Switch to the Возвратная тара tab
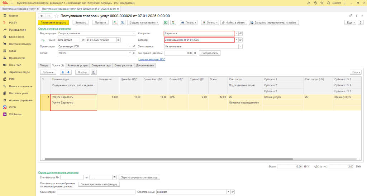The image size is (367, 196). click(101, 65)
